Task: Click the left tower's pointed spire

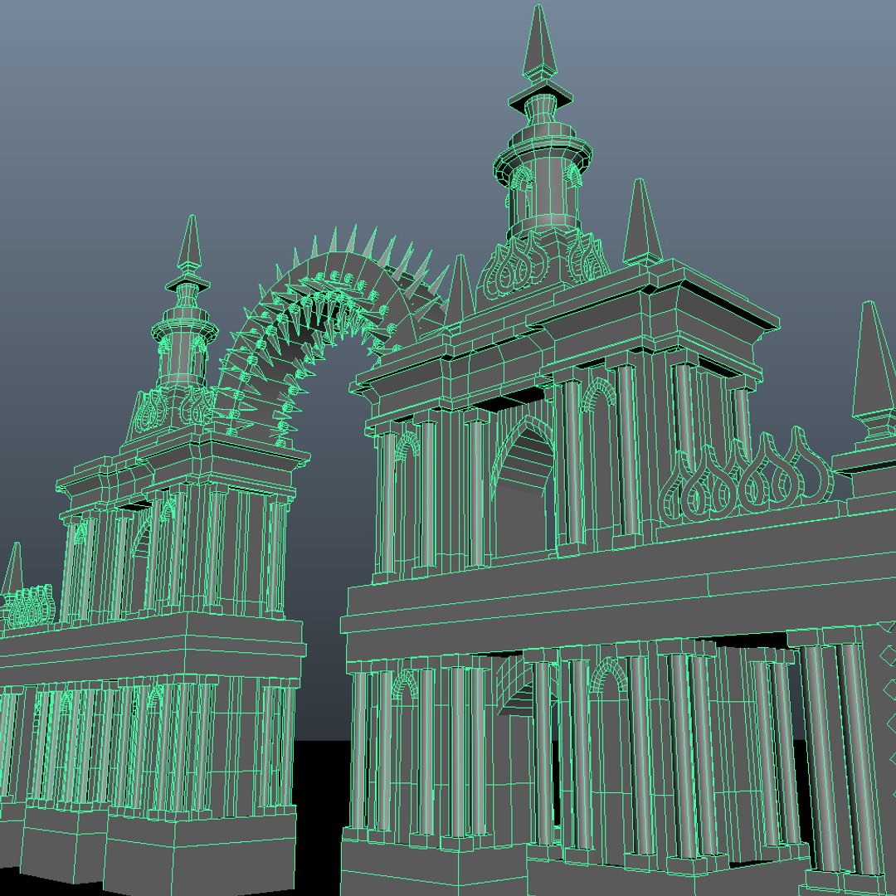Action: [190, 241]
